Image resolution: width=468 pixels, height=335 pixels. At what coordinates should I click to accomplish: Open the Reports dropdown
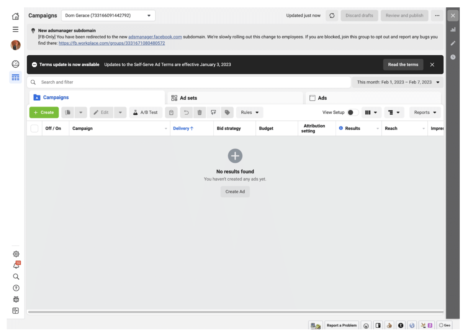point(425,112)
